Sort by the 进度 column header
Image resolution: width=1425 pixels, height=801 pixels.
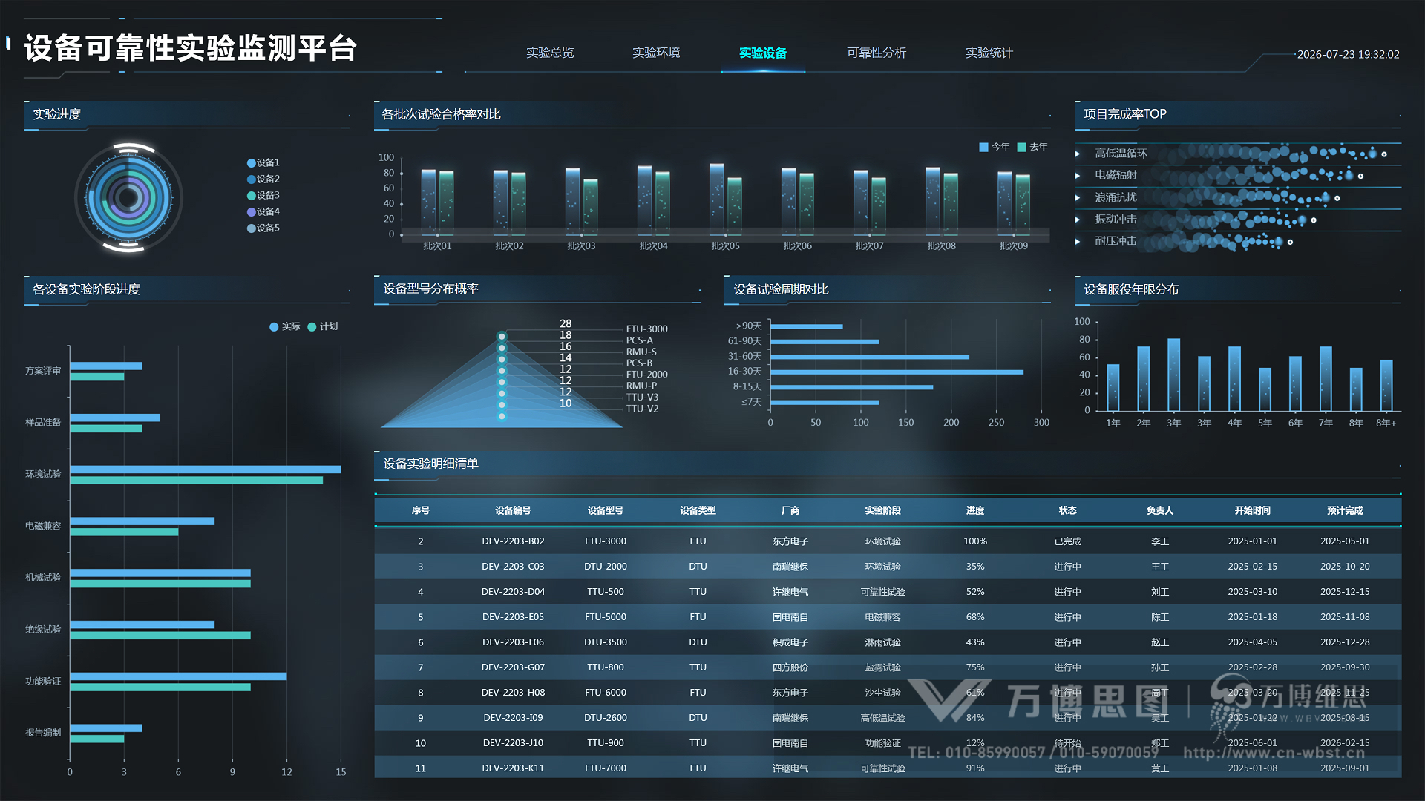click(x=975, y=510)
